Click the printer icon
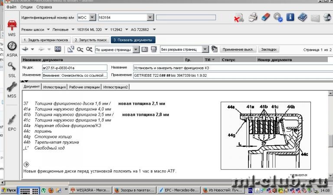Viewport: 333px width, 195px height. (253, 17)
